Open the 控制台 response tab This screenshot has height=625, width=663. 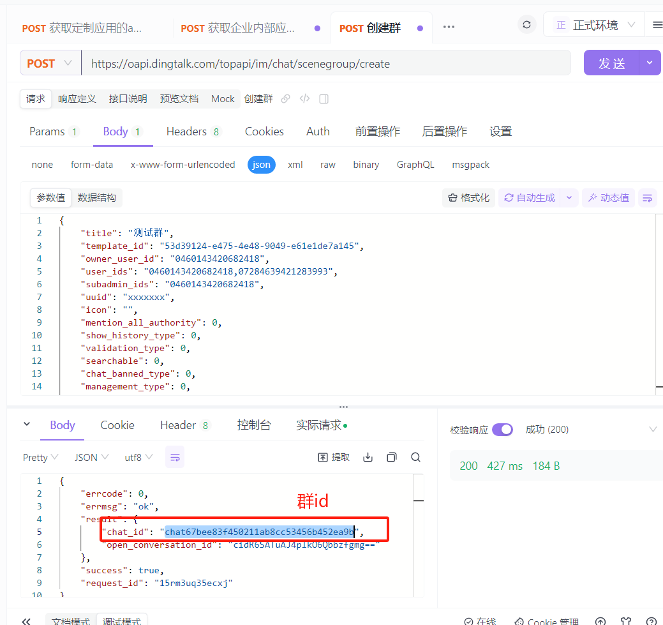pos(254,425)
